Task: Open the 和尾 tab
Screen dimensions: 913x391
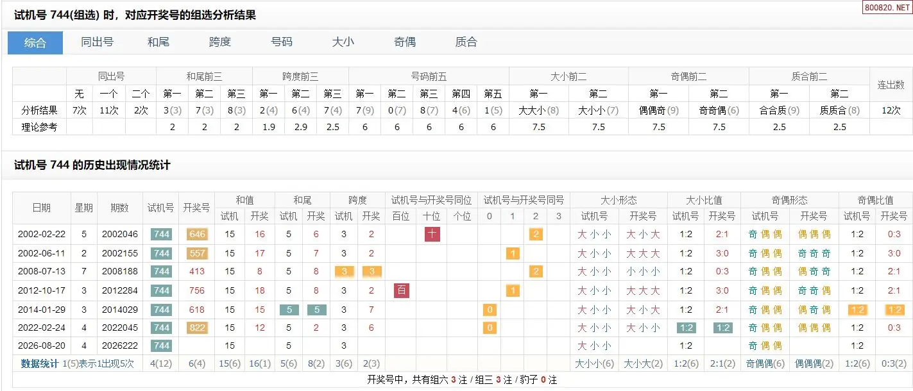Action: (158, 42)
